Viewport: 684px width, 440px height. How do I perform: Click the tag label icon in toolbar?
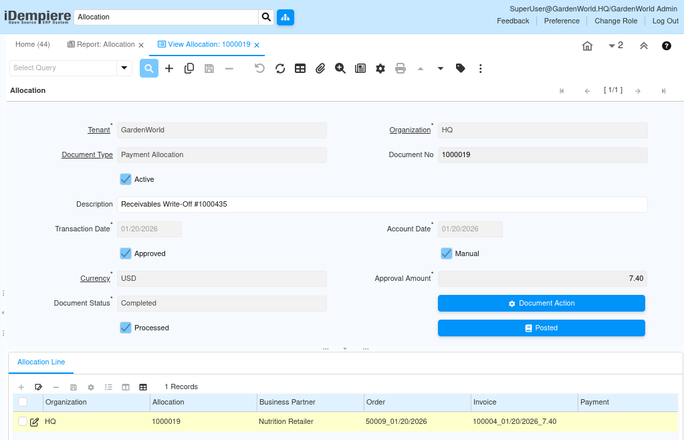461,68
